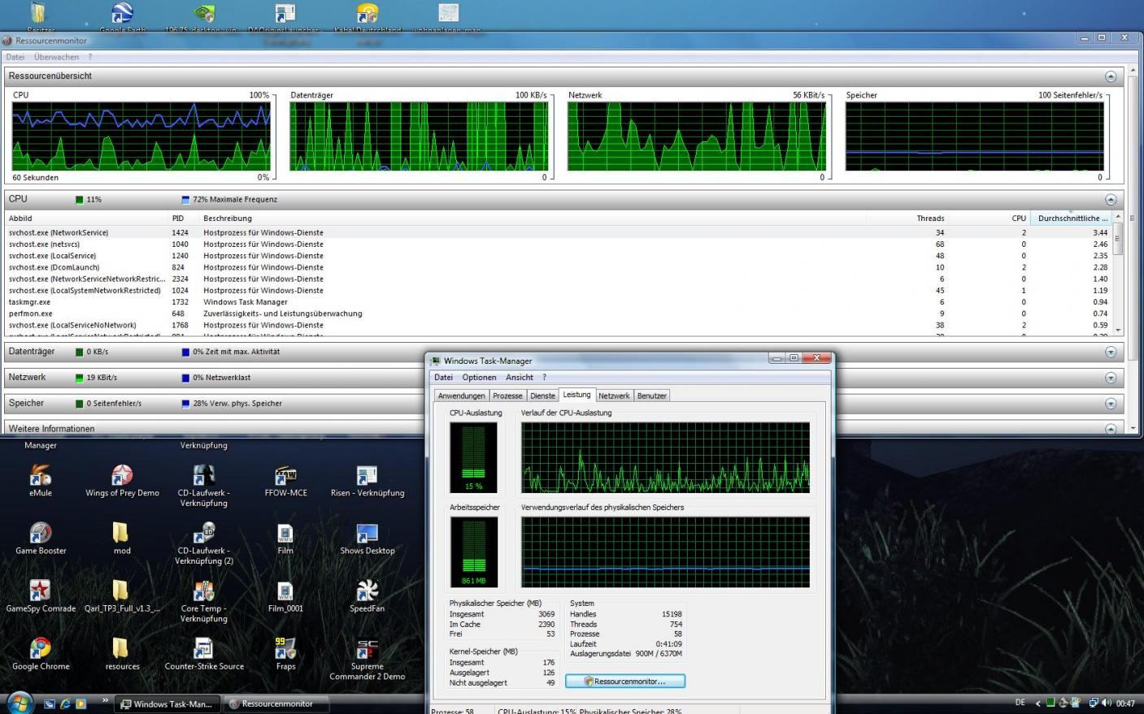Image resolution: width=1144 pixels, height=714 pixels.
Task: Sort by the Threads column header
Action: (907, 219)
